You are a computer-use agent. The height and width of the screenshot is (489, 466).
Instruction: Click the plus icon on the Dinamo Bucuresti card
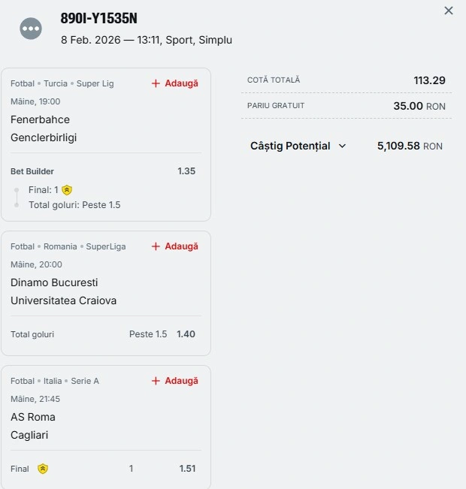(156, 246)
